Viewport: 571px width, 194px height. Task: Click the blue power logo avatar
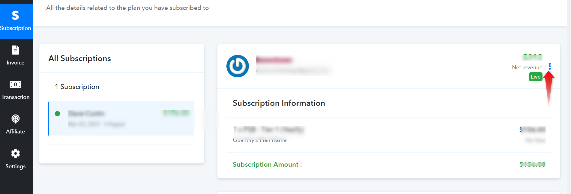[238, 66]
